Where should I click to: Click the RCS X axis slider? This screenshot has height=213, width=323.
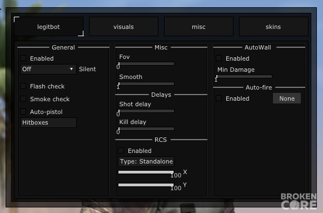tap(146, 172)
